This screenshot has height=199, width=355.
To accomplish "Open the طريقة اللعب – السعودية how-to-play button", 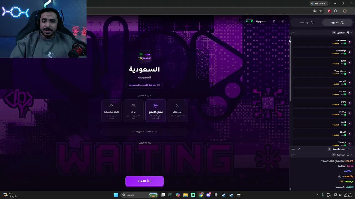I will (144, 85).
